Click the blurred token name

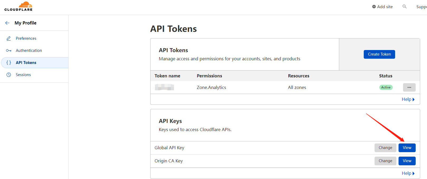click(164, 87)
